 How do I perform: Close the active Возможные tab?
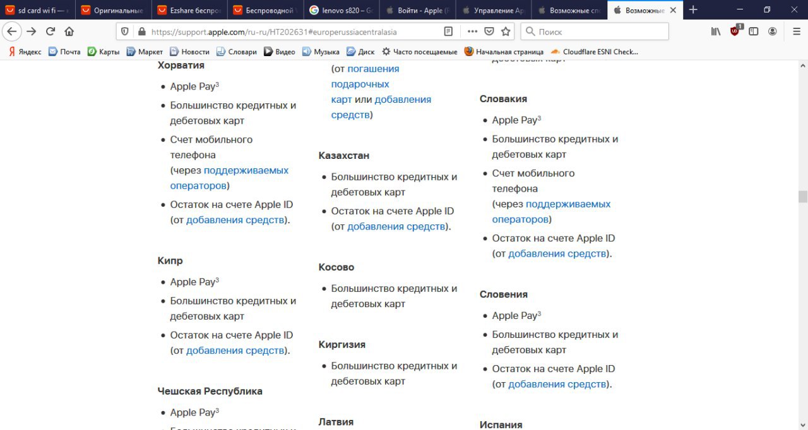tap(674, 10)
